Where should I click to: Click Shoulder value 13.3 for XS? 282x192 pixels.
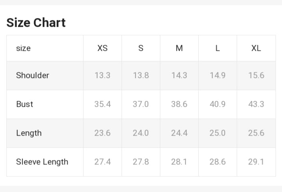click(102, 75)
